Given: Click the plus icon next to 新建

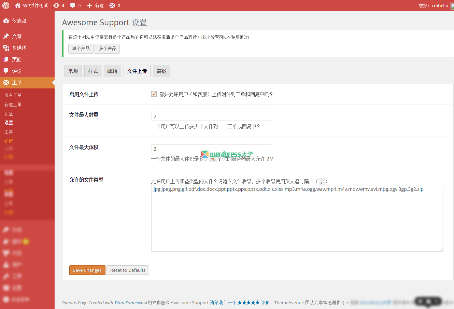Looking at the screenshot, I should click(89, 5).
